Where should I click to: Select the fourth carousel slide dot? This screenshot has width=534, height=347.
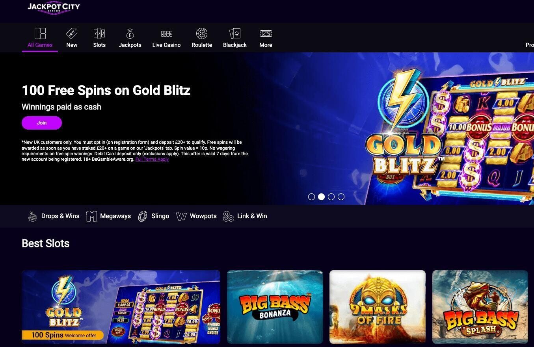click(x=341, y=197)
